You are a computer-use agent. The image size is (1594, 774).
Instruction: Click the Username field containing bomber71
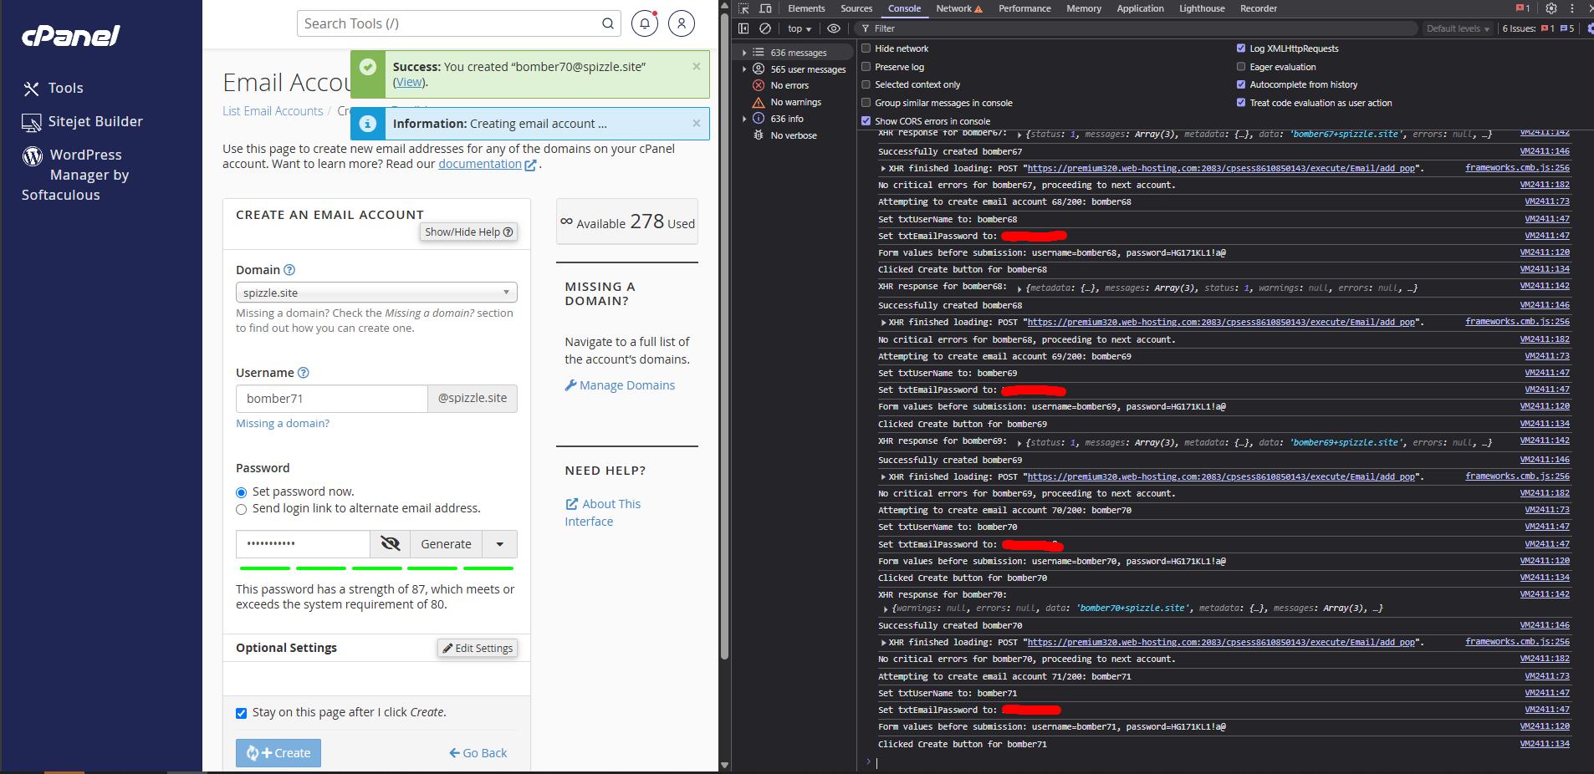tap(332, 399)
